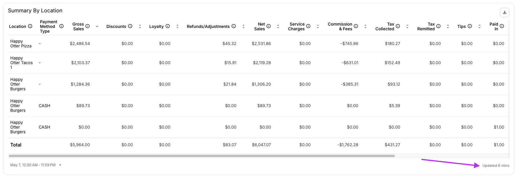Viewport: 517px width, 178px height.
Task: Click Gross Sales info icon
Action: 88,26
